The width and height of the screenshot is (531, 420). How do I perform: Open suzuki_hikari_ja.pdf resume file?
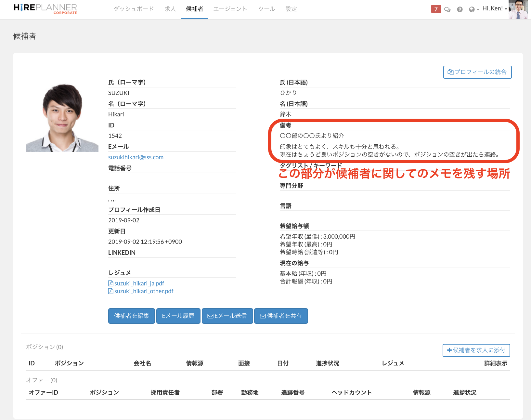[x=139, y=283]
